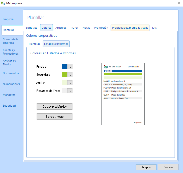Switch to the Logotipo tab
Image resolution: width=183 pixels, height=173 pixels.
point(32,28)
